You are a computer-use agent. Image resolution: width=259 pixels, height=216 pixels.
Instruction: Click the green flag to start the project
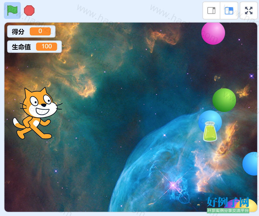(x=12, y=11)
